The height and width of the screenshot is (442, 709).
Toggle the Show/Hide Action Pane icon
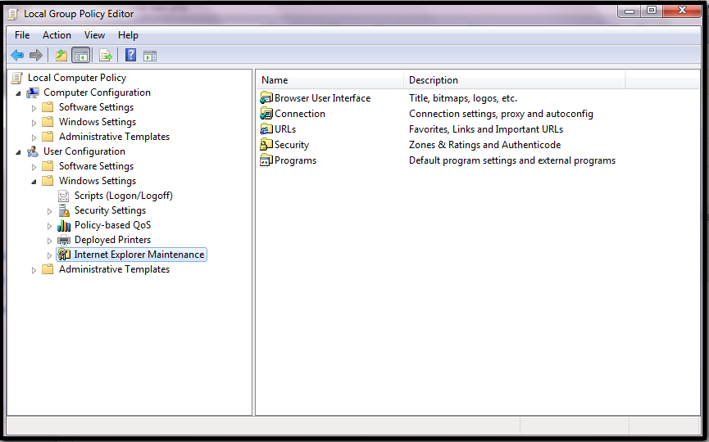pyautogui.click(x=150, y=56)
